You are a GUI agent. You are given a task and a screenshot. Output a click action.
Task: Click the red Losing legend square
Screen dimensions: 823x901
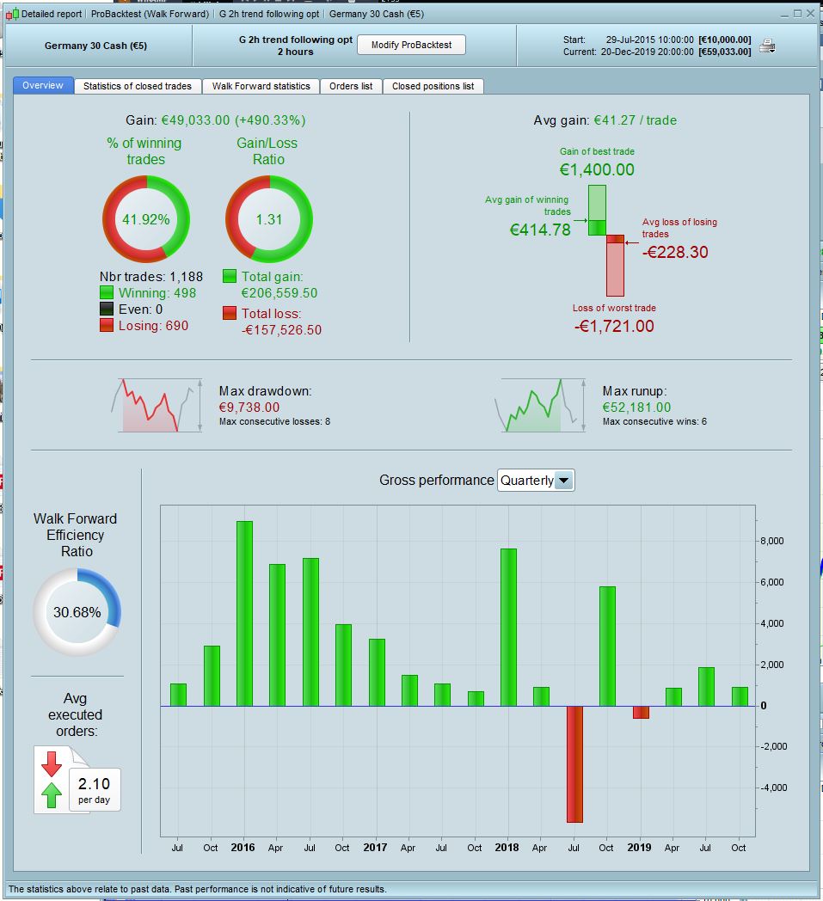point(107,325)
